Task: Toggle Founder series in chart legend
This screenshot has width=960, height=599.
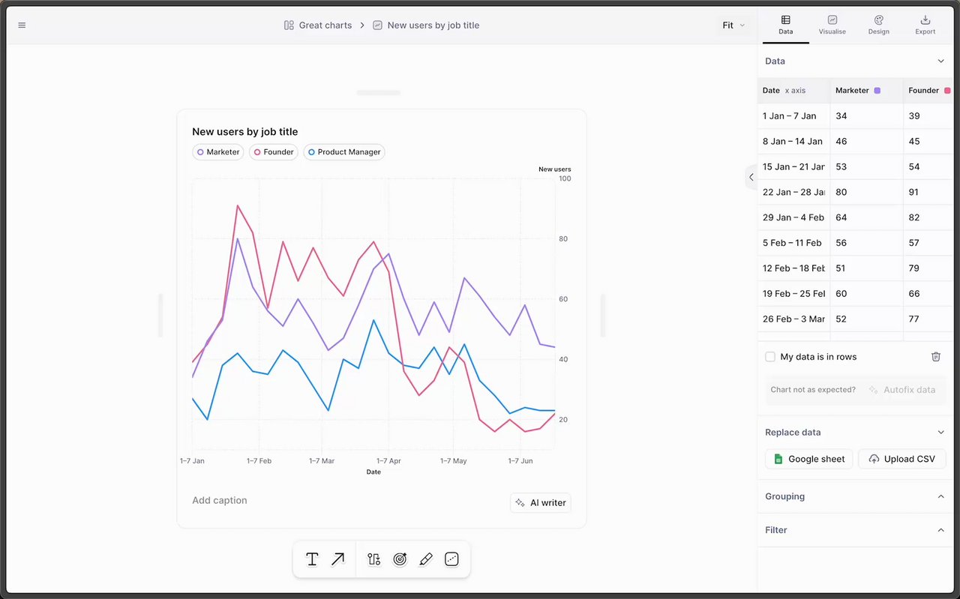Action: tap(274, 152)
